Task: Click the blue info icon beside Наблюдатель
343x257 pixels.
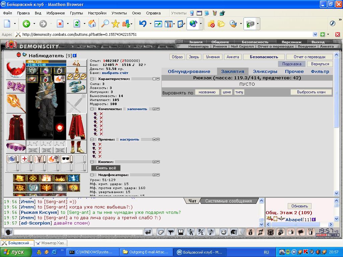Action: pyautogui.click(x=75, y=56)
